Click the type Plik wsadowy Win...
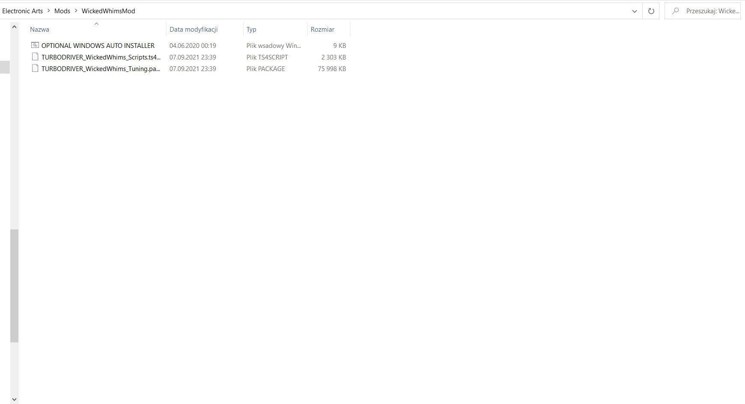 pos(273,45)
